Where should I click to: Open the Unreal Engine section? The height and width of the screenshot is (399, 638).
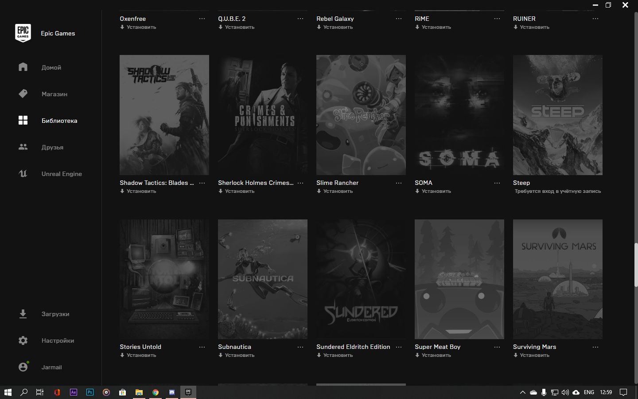pos(61,174)
